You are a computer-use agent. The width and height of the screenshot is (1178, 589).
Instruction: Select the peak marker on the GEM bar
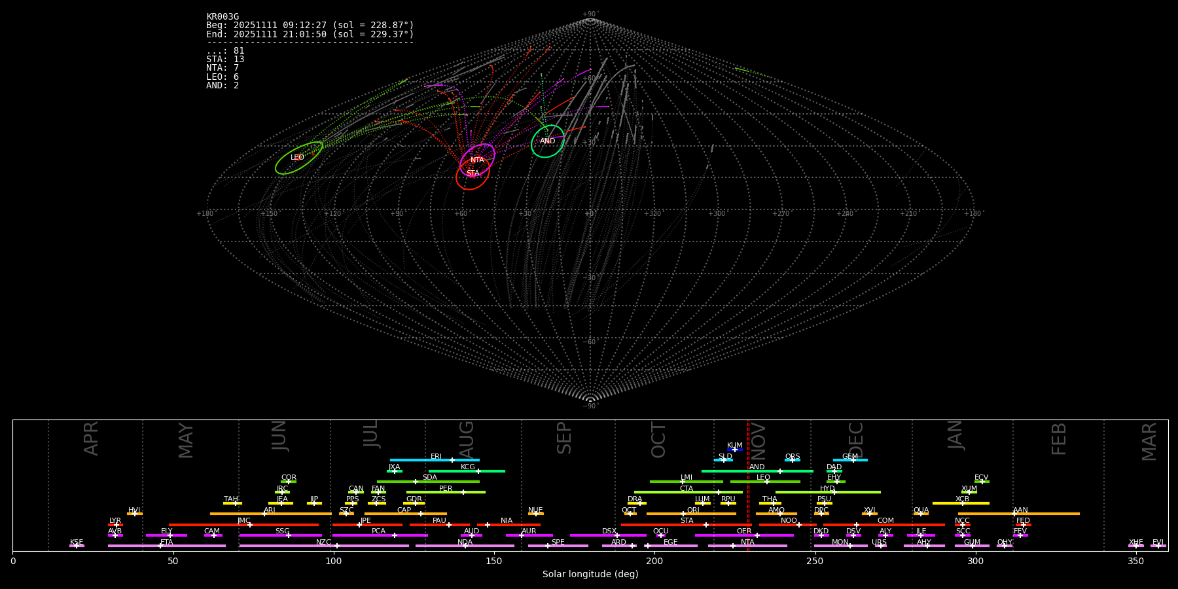point(853,460)
